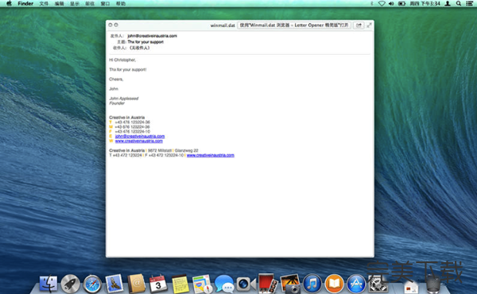The image size is (477, 294).
Task: Click 'Founder' title text
Action: [117, 103]
